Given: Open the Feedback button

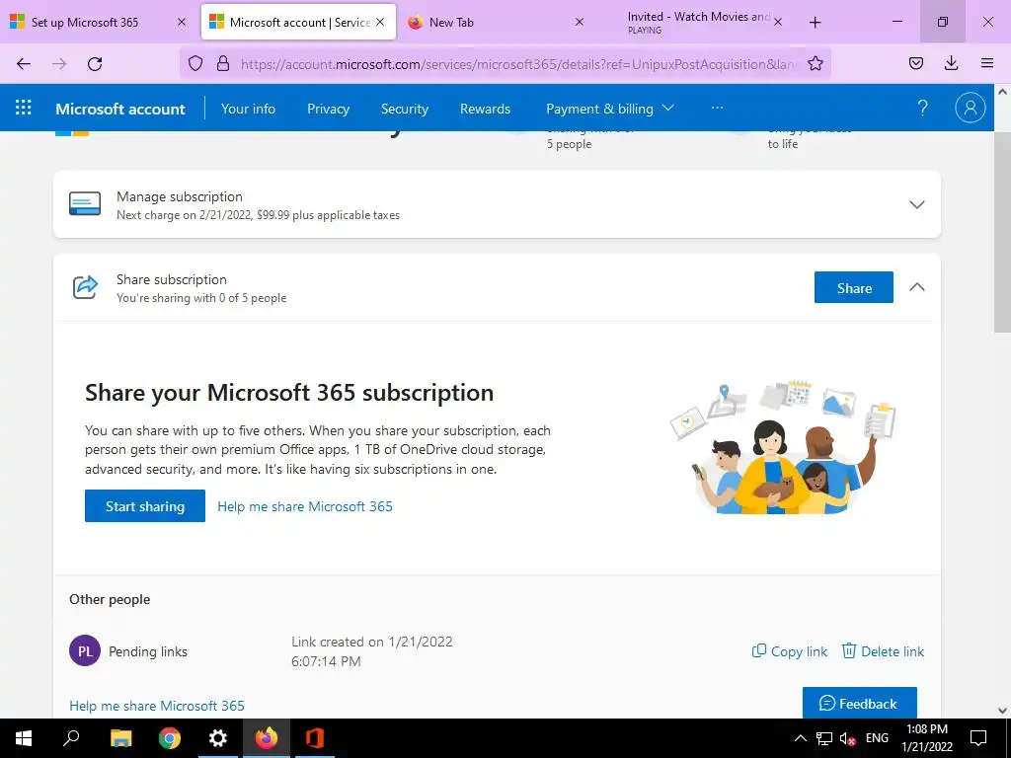Looking at the screenshot, I should [860, 703].
